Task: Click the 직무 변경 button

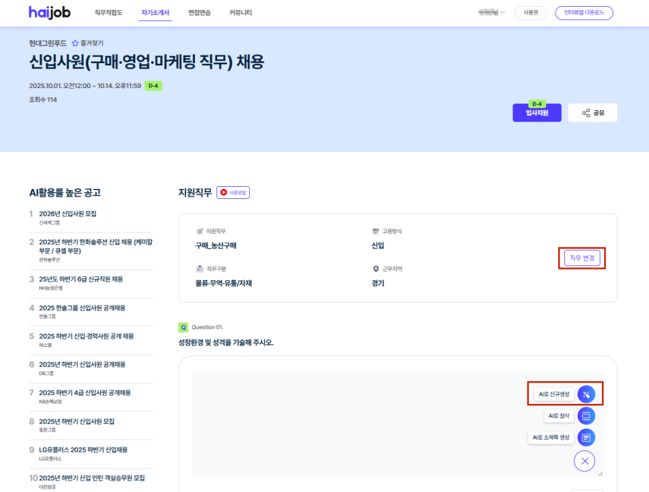Action: click(x=582, y=258)
